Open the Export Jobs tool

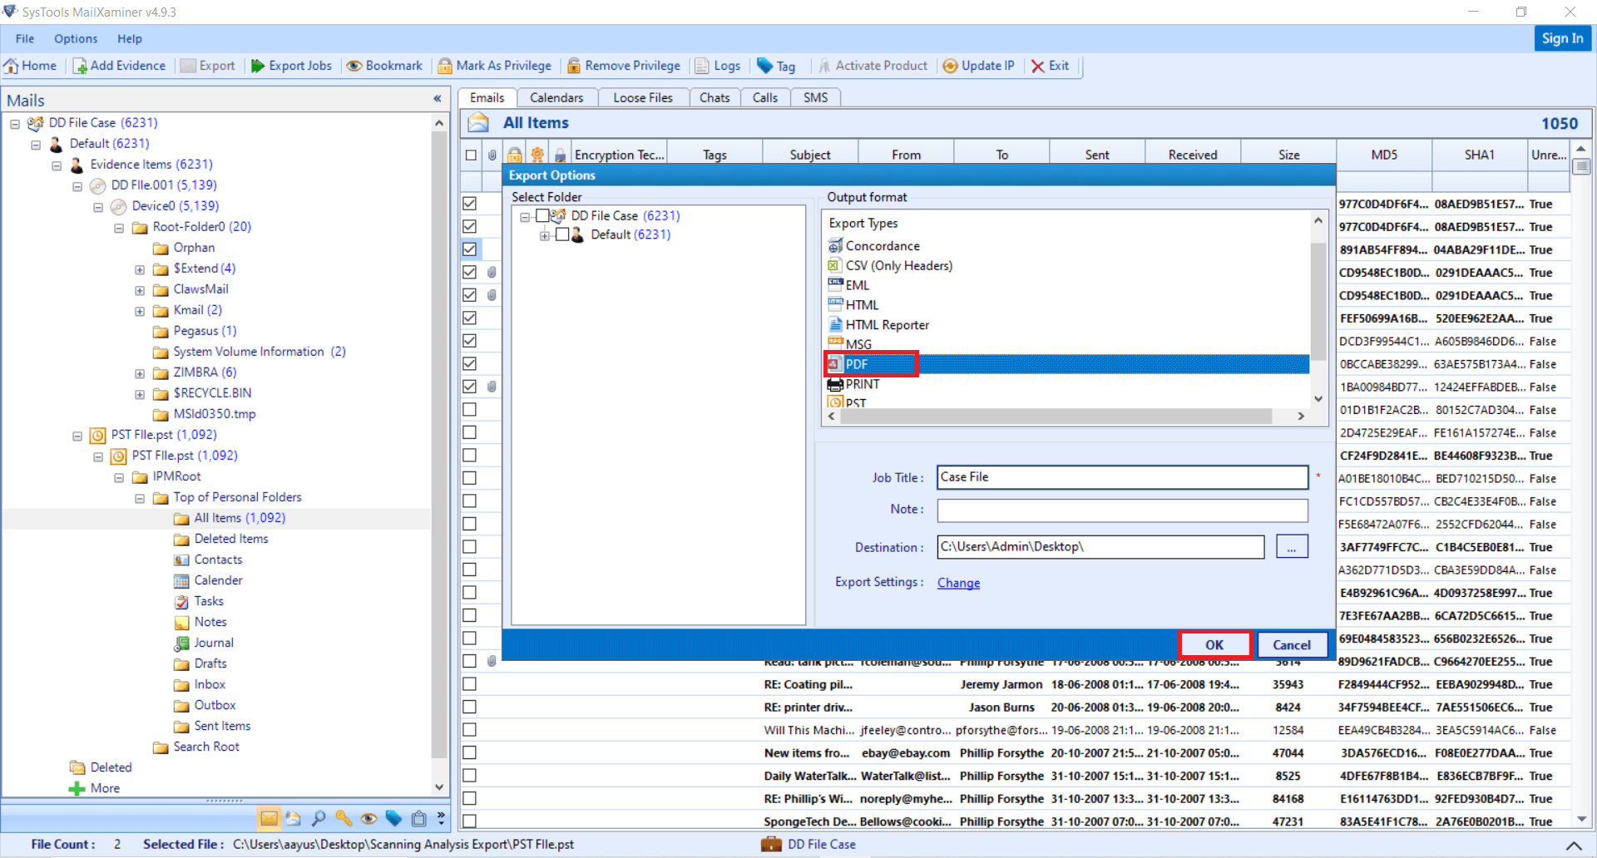290,66
